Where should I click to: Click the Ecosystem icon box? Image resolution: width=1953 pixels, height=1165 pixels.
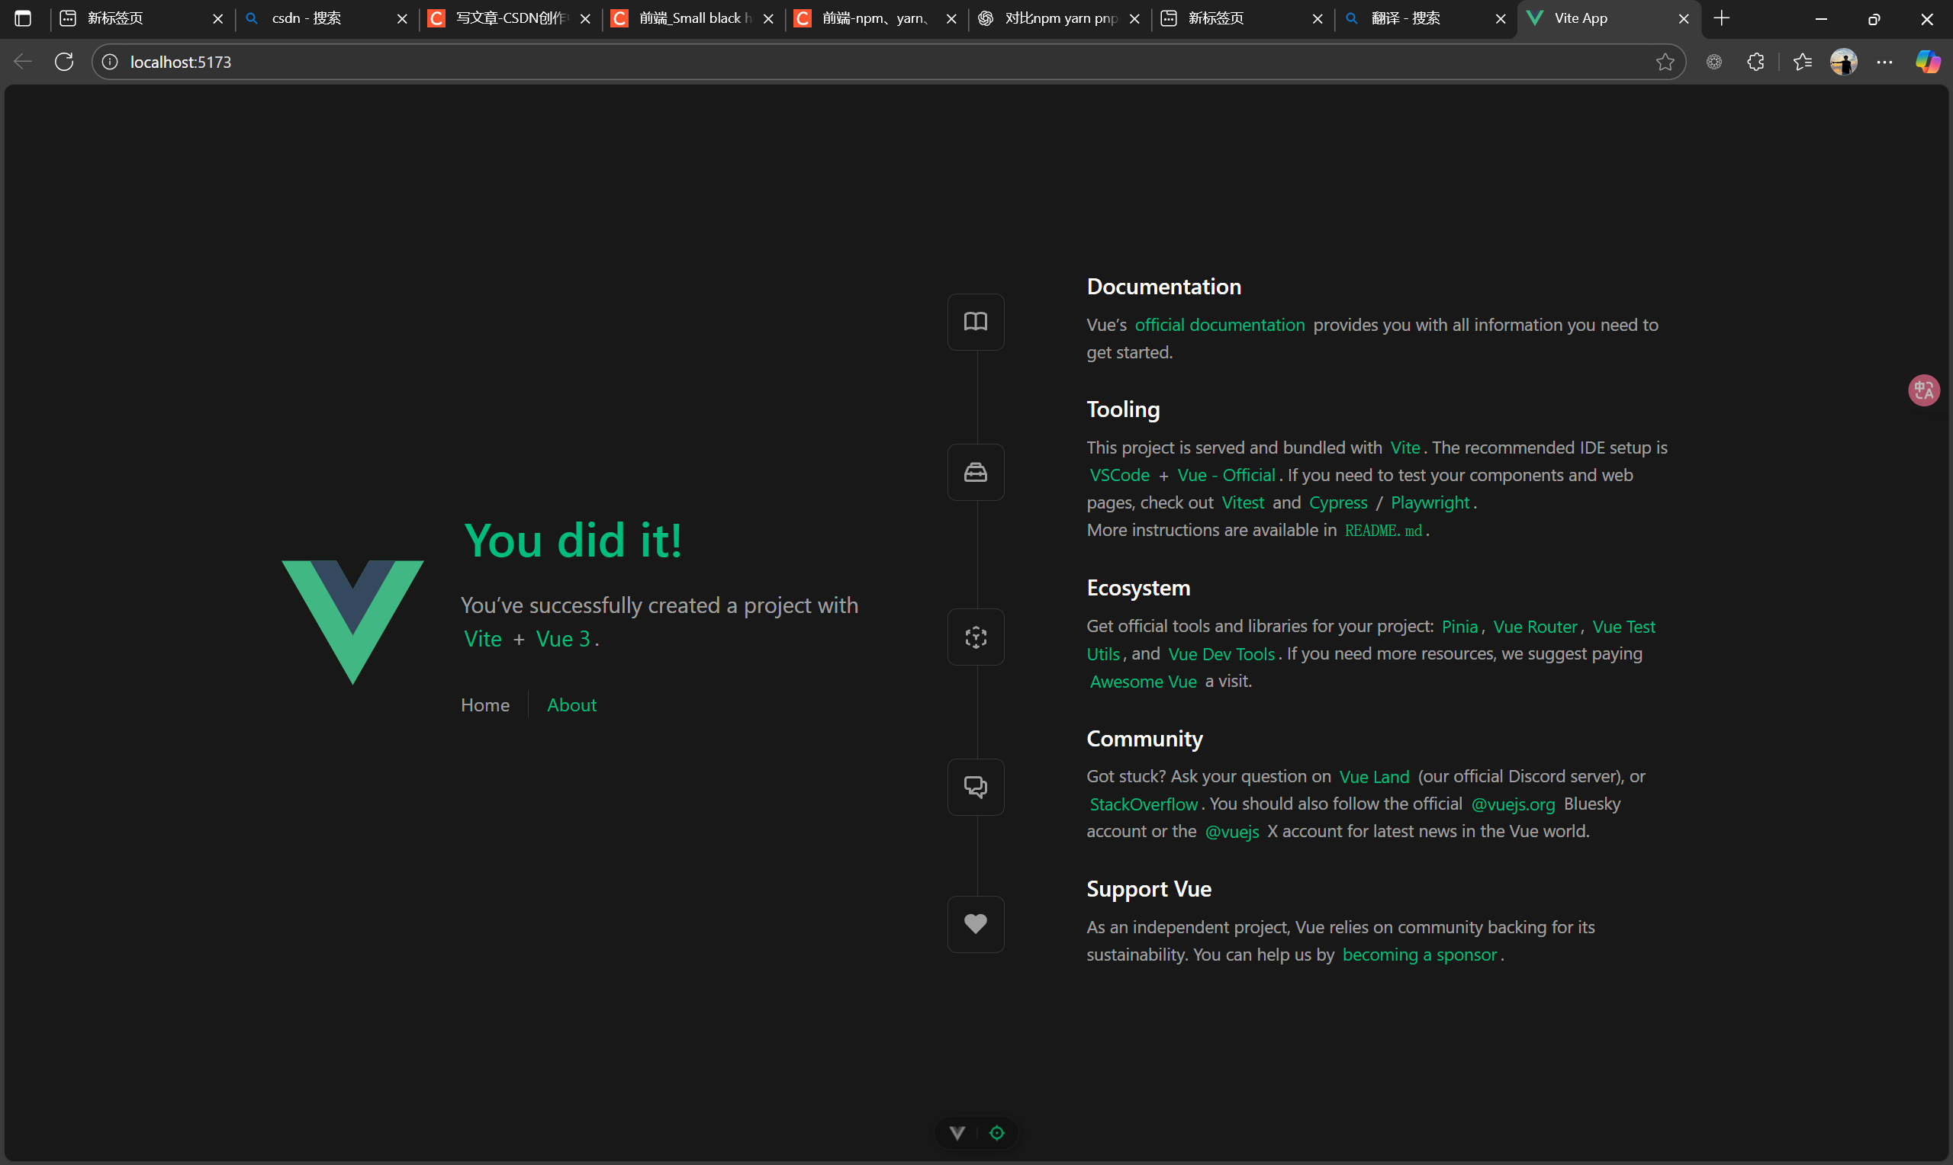point(975,637)
